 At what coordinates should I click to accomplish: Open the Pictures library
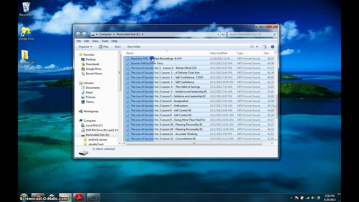[x=88, y=97]
